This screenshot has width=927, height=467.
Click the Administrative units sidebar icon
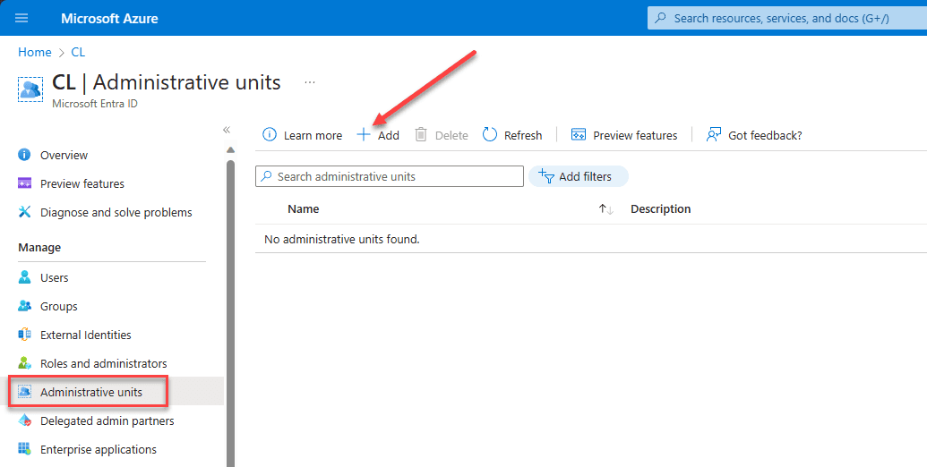24,392
